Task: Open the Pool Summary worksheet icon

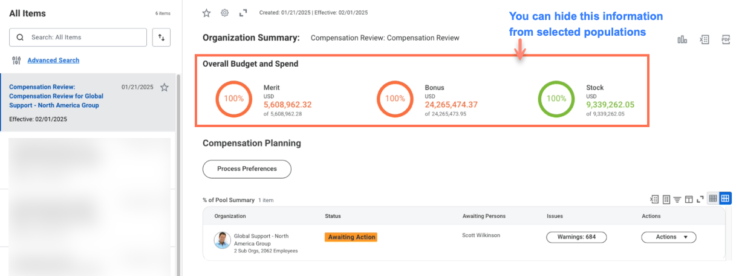Action: 666,199
